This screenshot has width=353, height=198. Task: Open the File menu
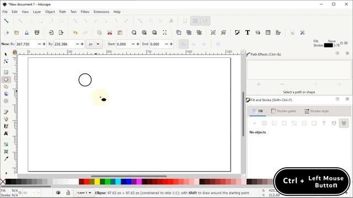[x=5, y=12]
